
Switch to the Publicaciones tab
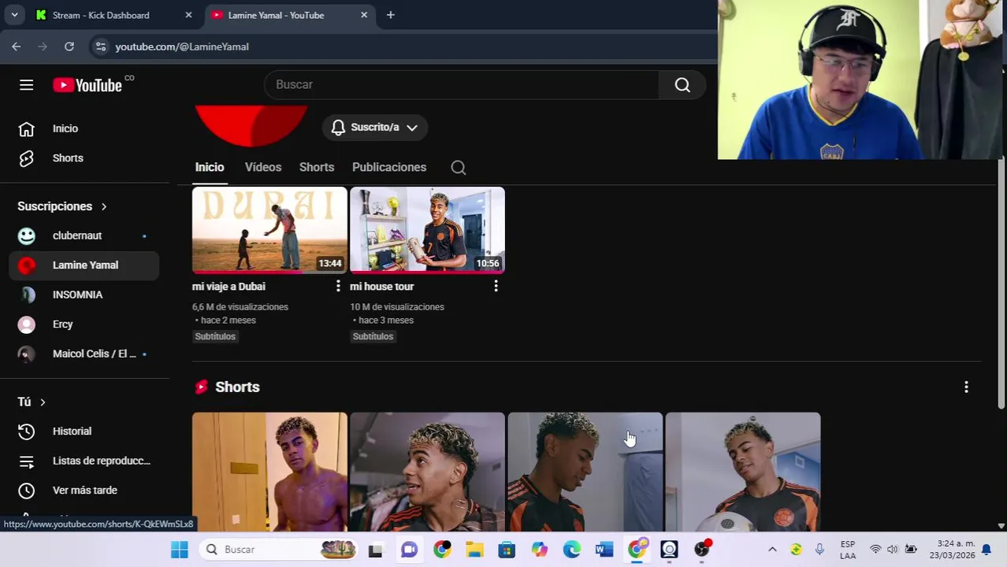point(389,167)
